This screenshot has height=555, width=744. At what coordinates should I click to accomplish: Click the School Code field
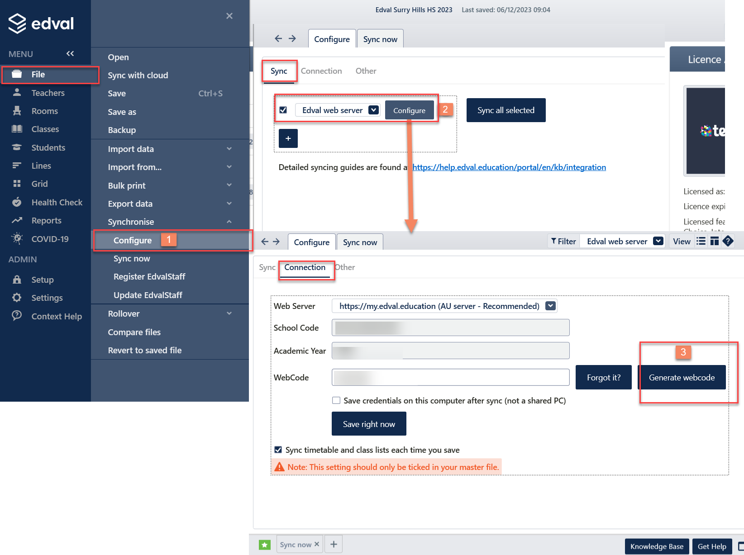pos(450,327)
